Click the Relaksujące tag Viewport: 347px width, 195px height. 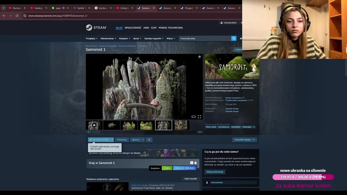click(x=247, y=127)
